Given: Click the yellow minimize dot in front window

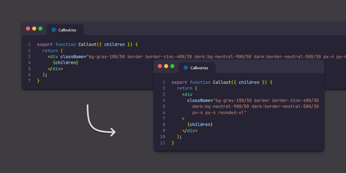Looking at the screenshot, I should (x=166, y=66).
